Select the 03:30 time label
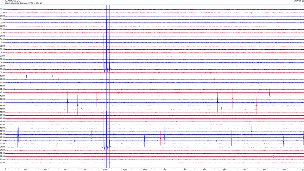Image resolution: width=304 pixels, height=171 pixels. 2,33
